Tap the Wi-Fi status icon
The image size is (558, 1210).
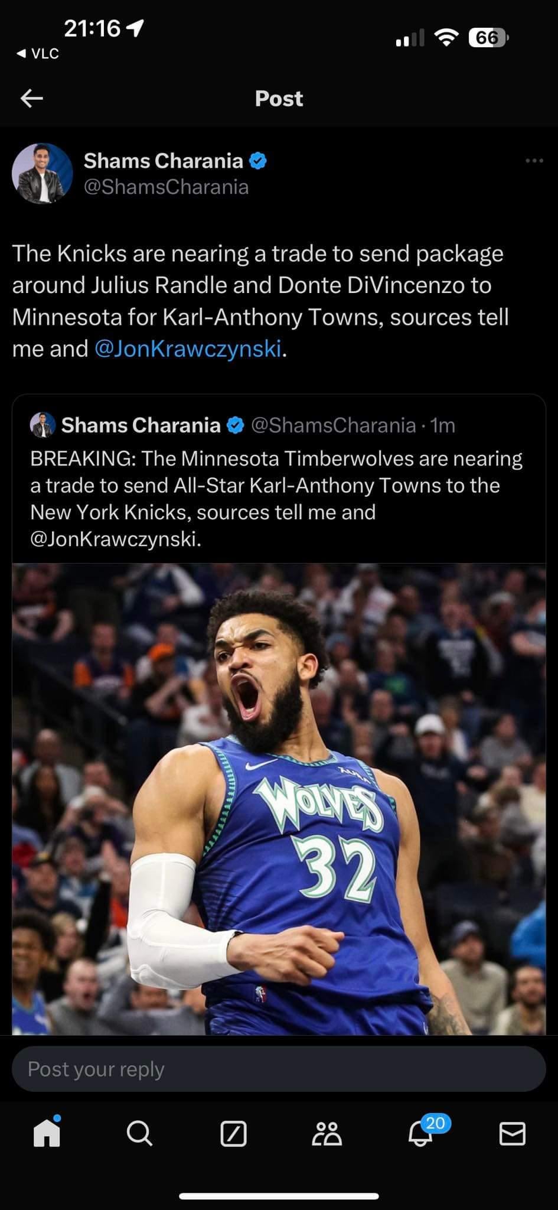pyautogui.click(x=446, y=38)
